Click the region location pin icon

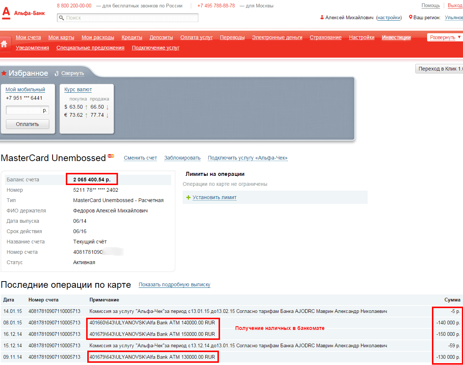410,17
